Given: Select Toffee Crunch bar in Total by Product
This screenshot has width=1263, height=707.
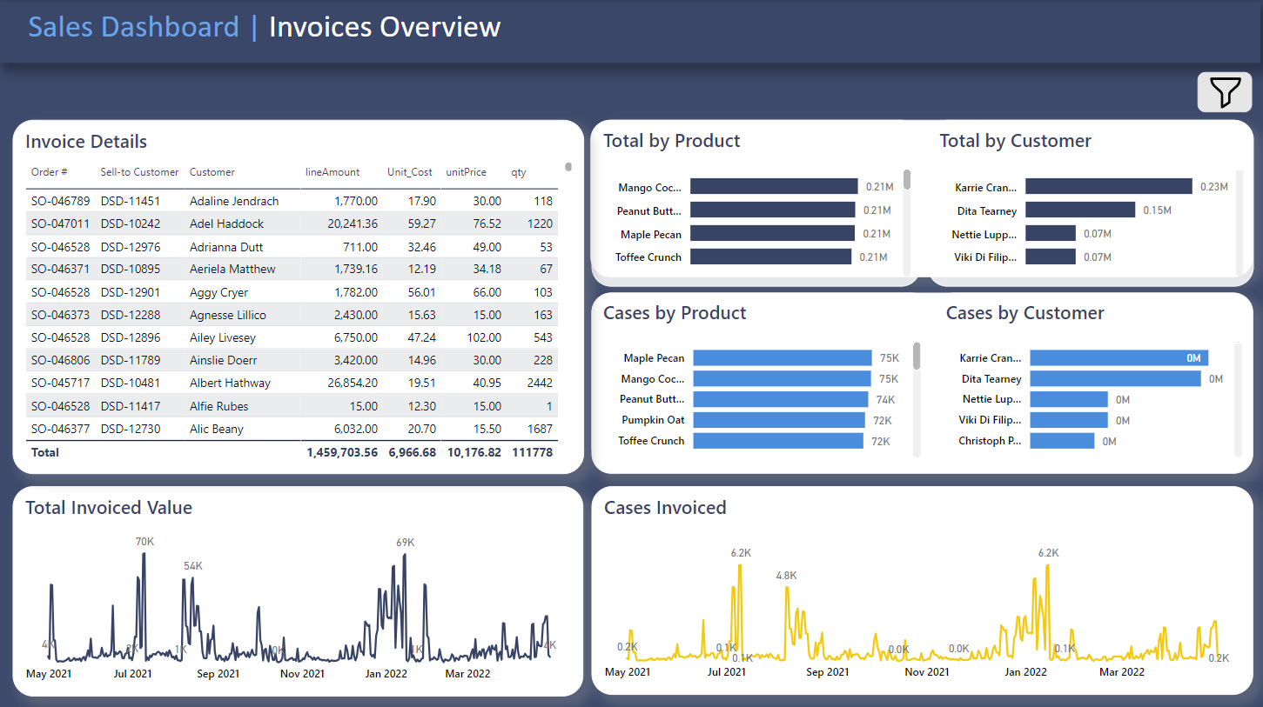Looking at the screenshot, I should point(771,257).
